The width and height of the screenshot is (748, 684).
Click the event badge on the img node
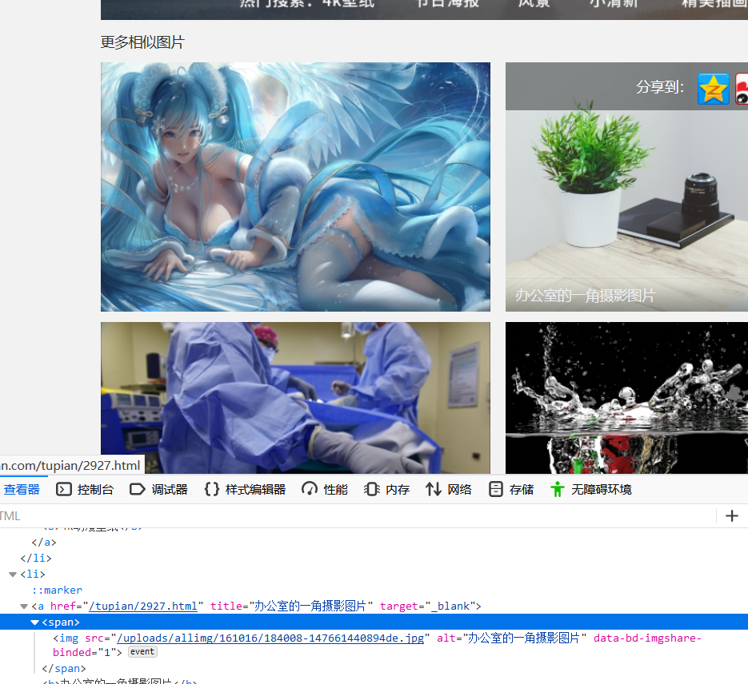pyautogui.click(x=142, y=651)
